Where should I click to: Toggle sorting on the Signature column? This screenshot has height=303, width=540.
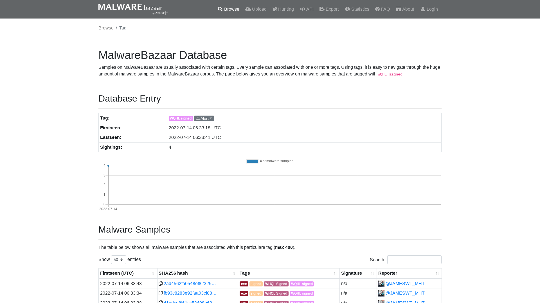(x=372, y=273)
